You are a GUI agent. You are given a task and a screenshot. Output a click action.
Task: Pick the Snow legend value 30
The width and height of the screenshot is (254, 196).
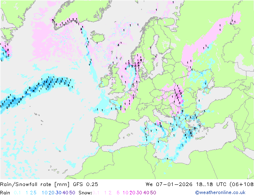click(139, 193)
